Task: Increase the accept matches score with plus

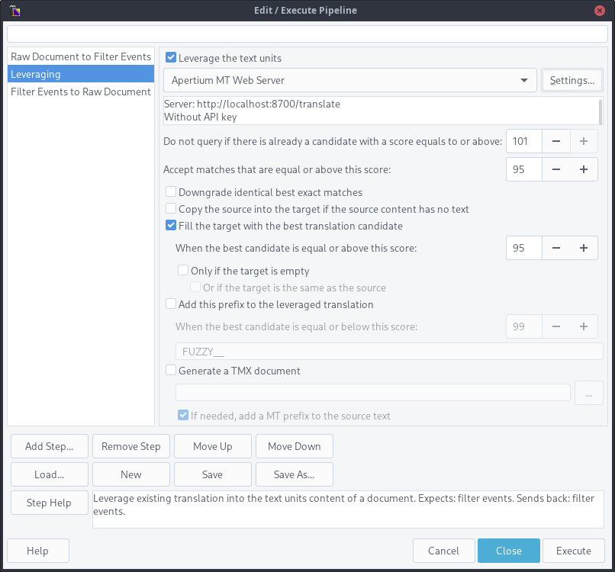Action: pyautogui.click(x=584, y=169)
